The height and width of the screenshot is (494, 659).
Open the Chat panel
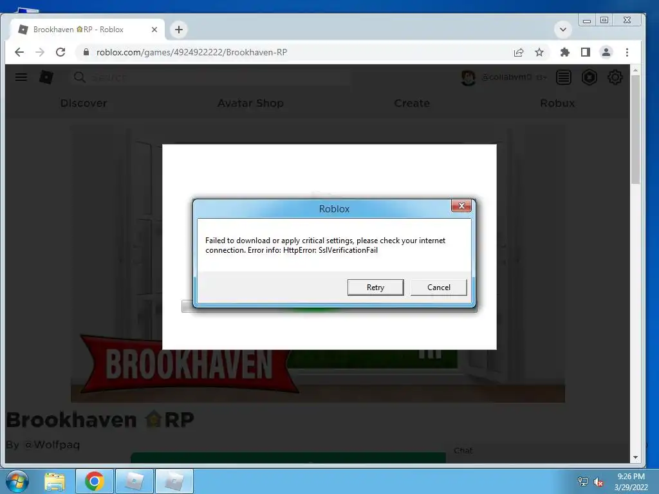tap(463, 450)
